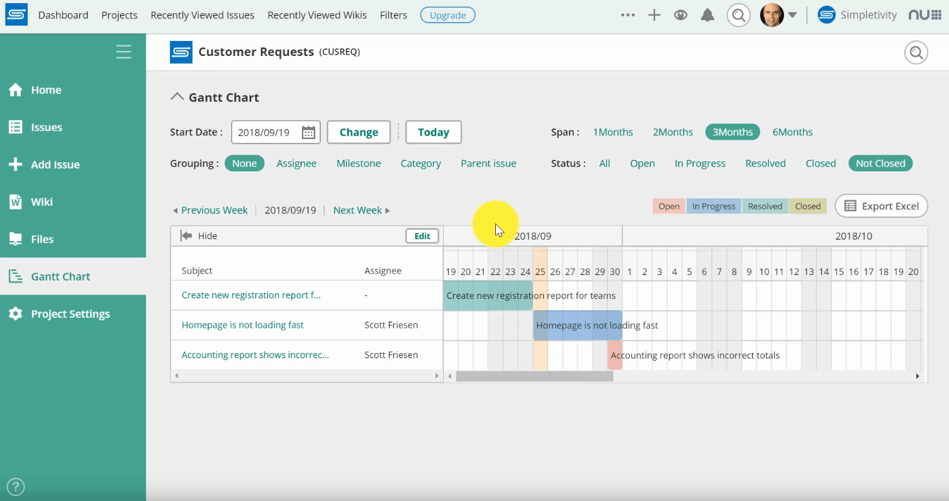Click the project search magnifier icon
This screenshot has width=949, height=501.
(x=916, y=52)
